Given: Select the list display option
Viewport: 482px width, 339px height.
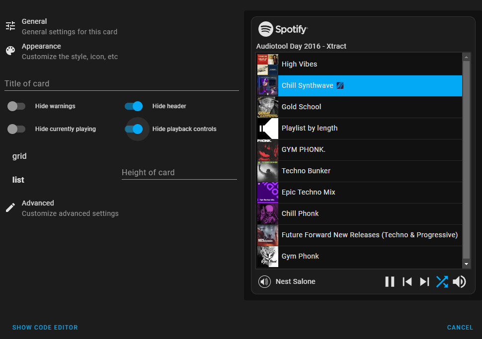Looking at the screenshot, I should pos(18,180).
